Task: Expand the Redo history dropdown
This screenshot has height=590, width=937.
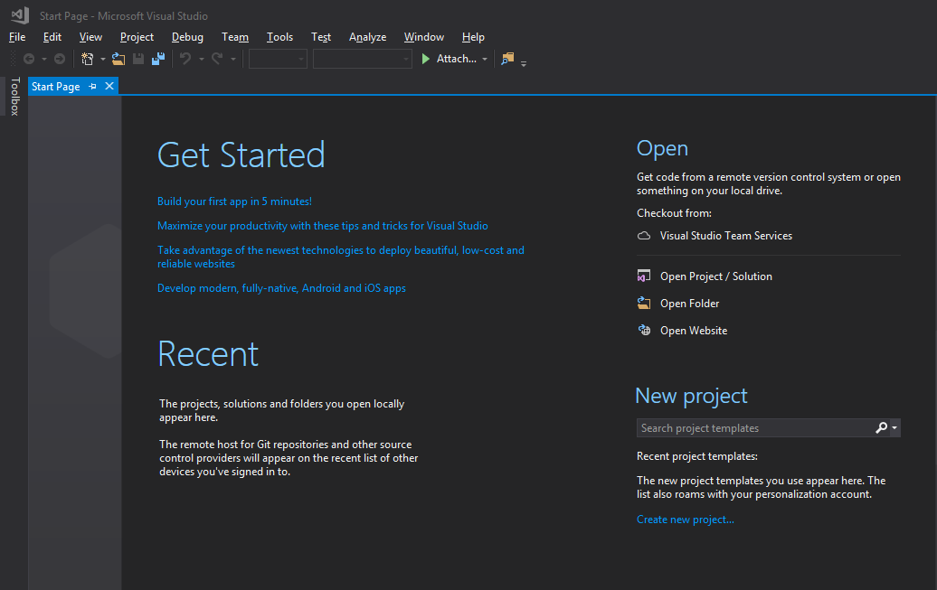Action: [x=233, y=59]
